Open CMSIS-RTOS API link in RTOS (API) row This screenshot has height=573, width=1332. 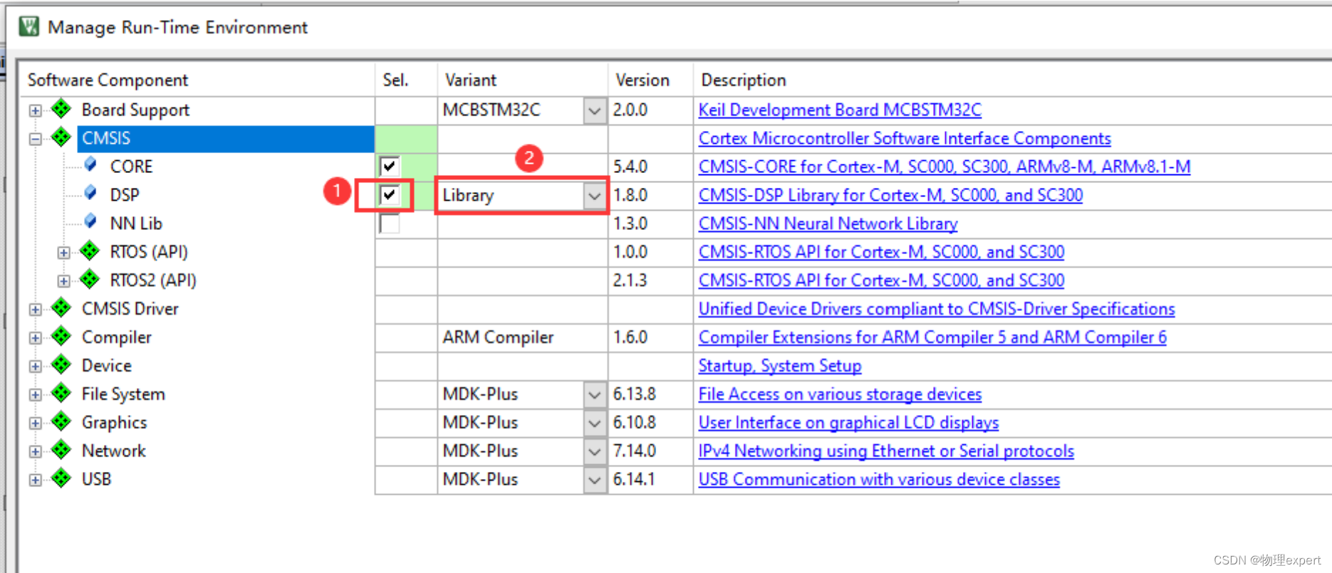[881, 253]
